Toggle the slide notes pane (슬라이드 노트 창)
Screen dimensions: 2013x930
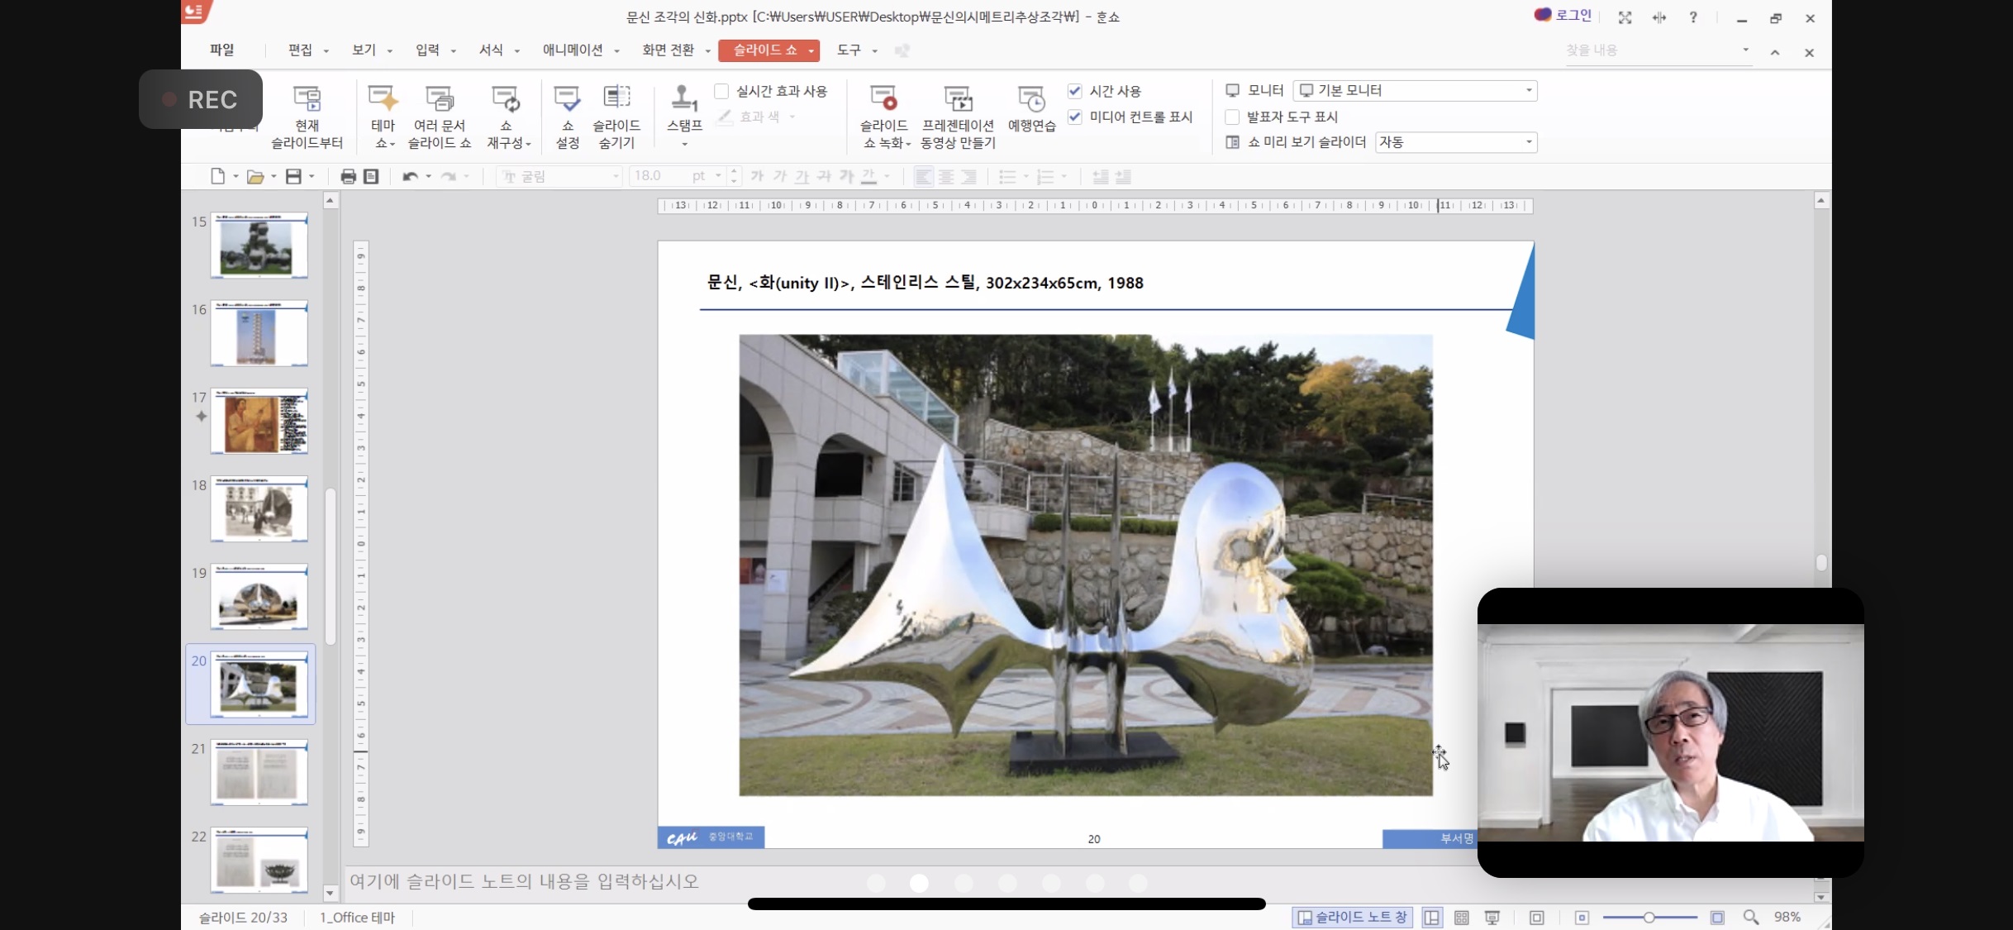coord(1352,918)
